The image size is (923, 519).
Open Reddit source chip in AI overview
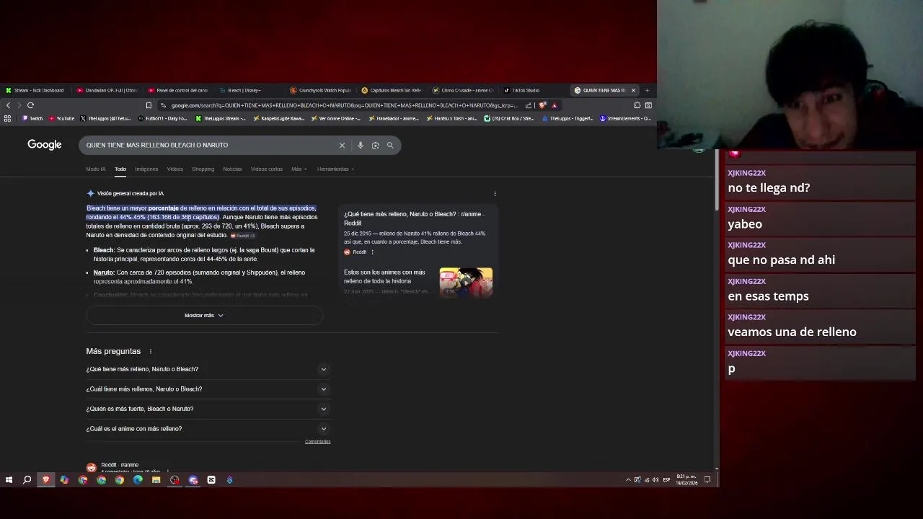tap(242, 236)
